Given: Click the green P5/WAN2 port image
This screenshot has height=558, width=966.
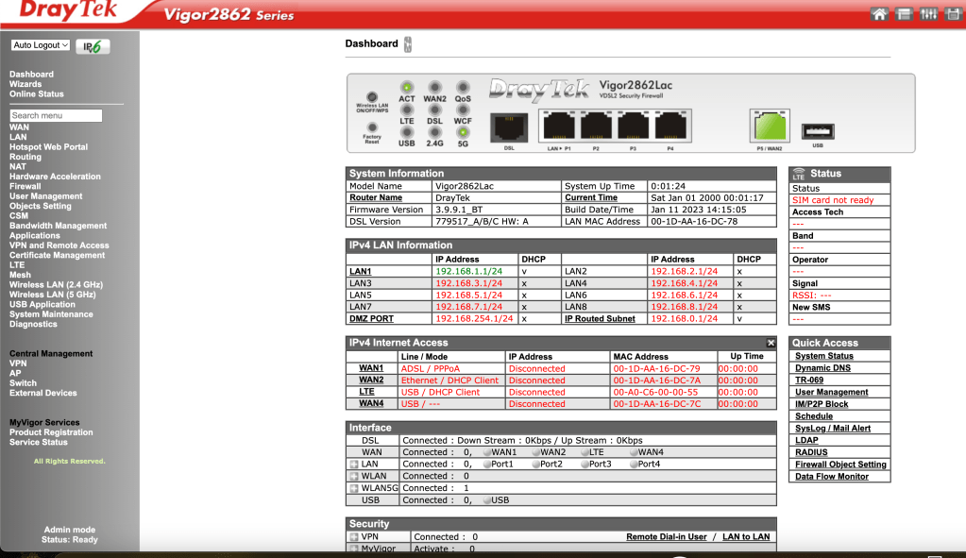Looking at the screenshot, I should tap(771, 127).
